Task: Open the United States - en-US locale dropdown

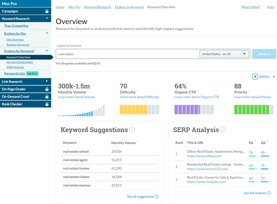Action: click(224, 54)
